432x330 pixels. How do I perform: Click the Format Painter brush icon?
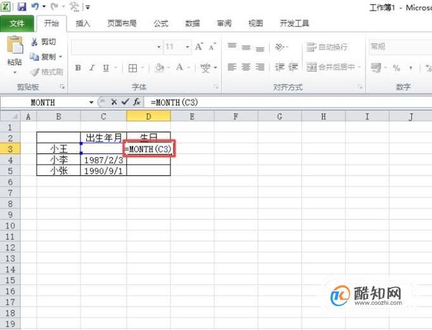[x=35, y=72]
